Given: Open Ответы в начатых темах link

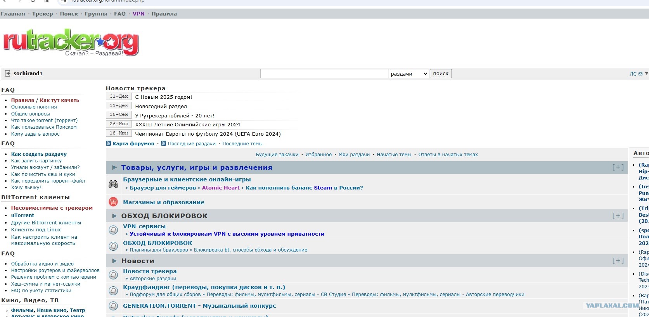Looking at the screenshot, I should 448,154.
